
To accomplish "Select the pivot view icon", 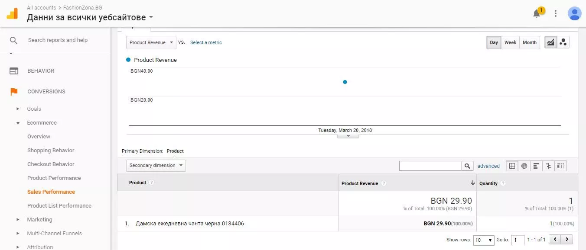I will 560,166.
